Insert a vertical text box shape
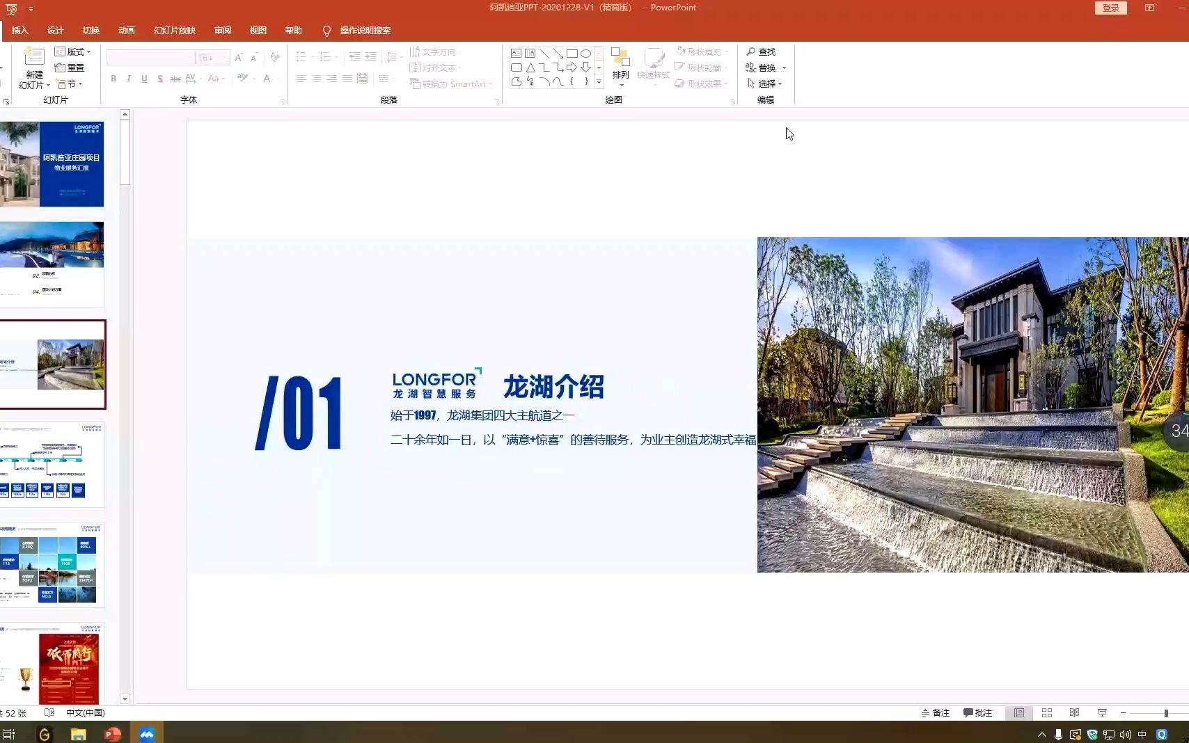This screenshot has height=743, width=1189. click(x=530, y=53)
